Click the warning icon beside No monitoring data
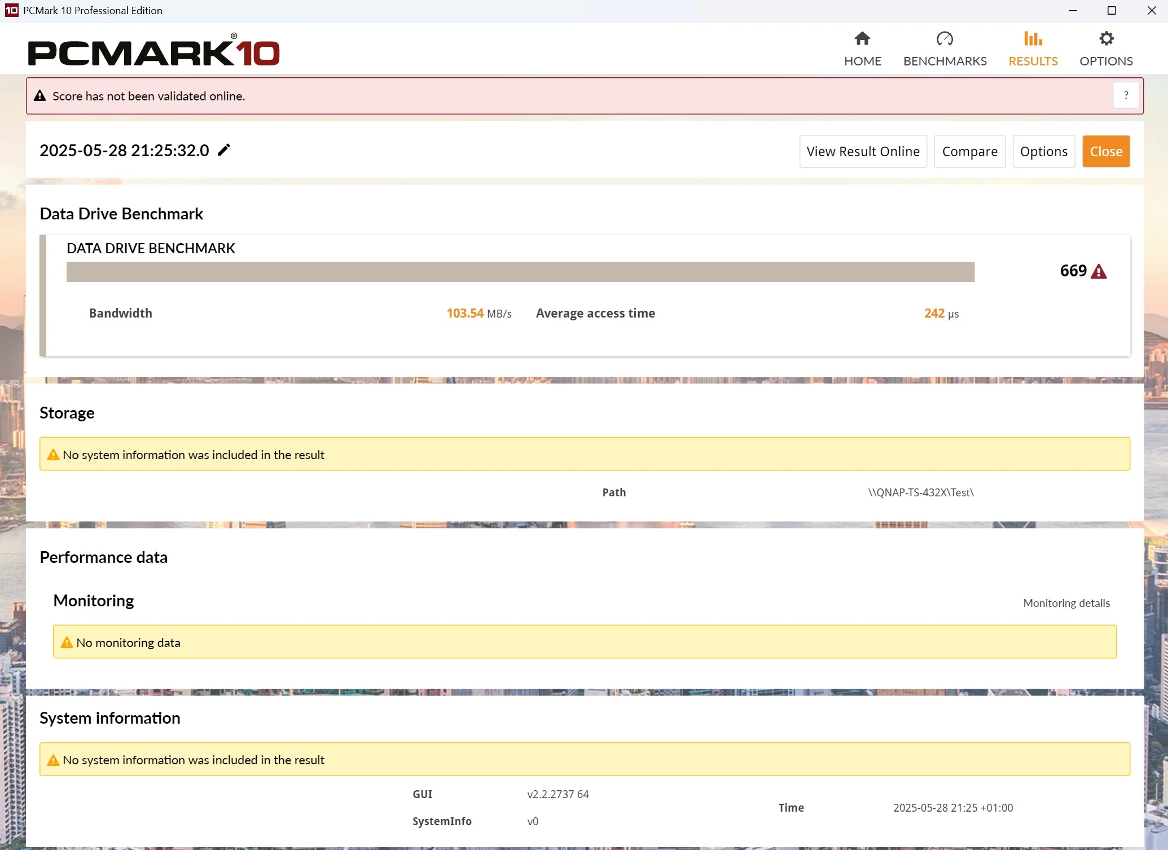This screenshot has height=850, width=1168. [x=67, y=642]
